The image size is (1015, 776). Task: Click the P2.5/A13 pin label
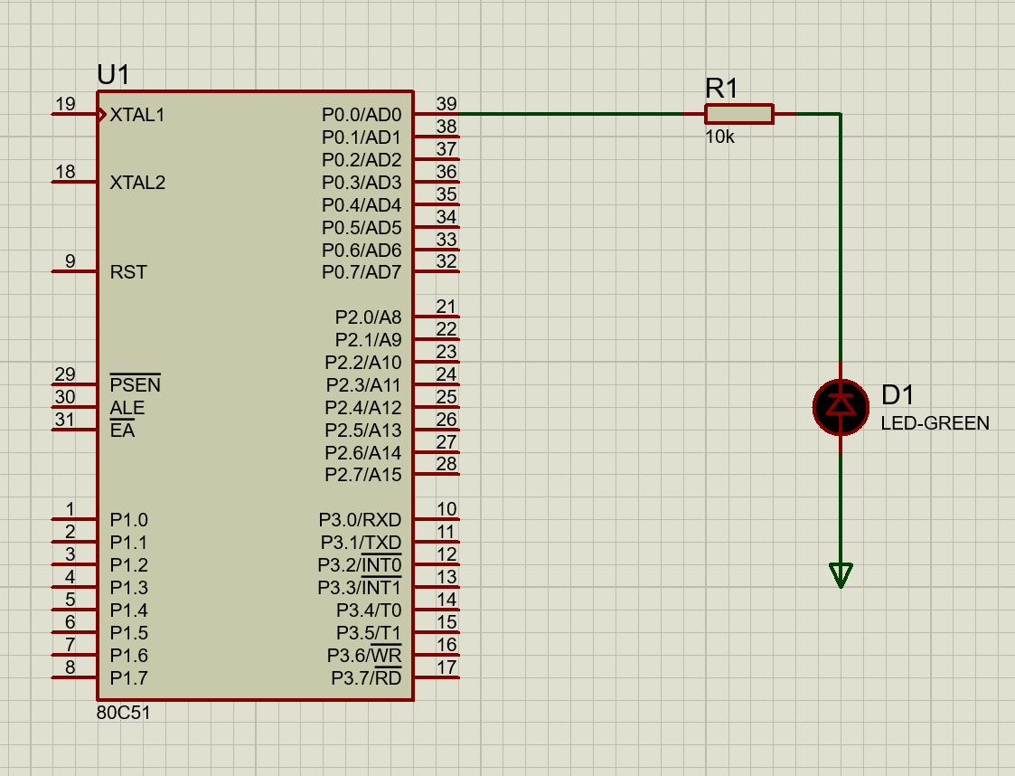tap(362, 431)
